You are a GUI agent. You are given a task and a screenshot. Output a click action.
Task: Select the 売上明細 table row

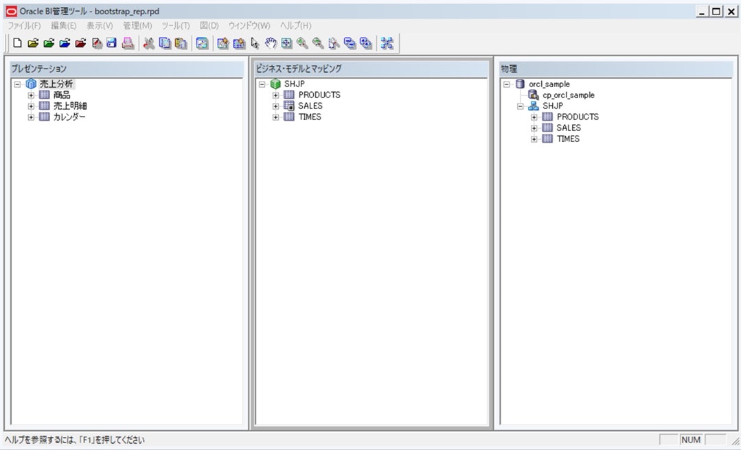pyautogui.click(x=69, y=106)
